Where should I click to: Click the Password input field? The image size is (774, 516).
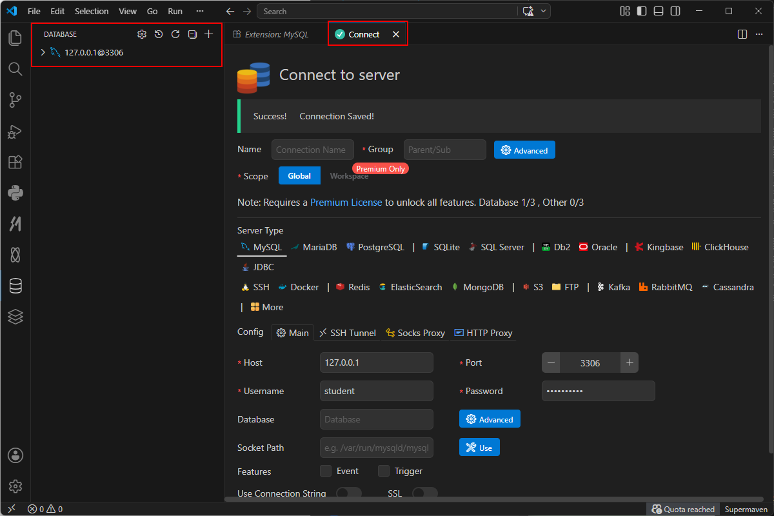pos(599,391)
